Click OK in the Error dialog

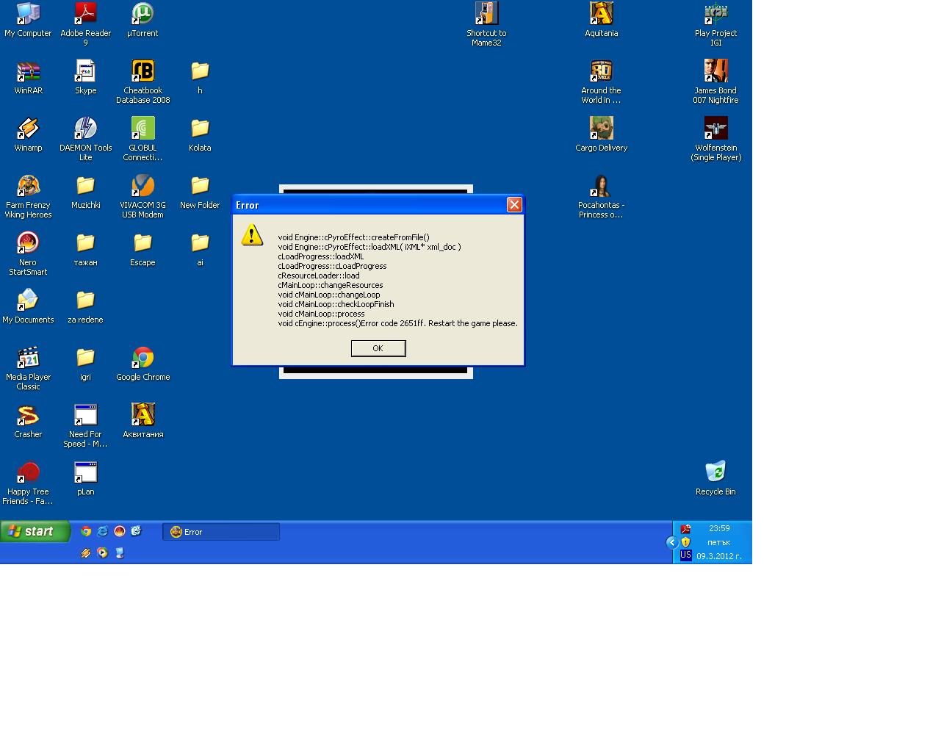point(378,348)
